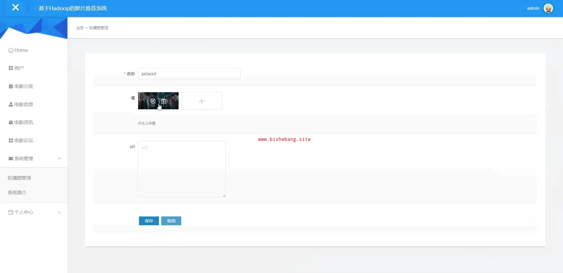Click the 轮播图管理 breadcrumb

[x=99, y=28]
